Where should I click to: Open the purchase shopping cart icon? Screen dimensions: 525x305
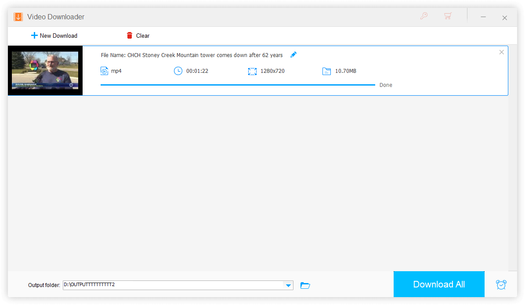(x=448, y=16)
